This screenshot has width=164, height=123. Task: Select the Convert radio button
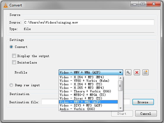(x=11, y=47)
